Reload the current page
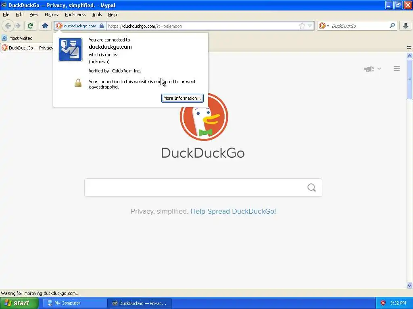The image size is (413, 309). tap(31, 26)
